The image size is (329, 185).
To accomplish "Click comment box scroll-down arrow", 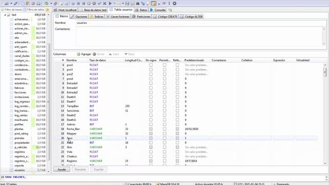I will pyautogui.click(x=324, y=44).
